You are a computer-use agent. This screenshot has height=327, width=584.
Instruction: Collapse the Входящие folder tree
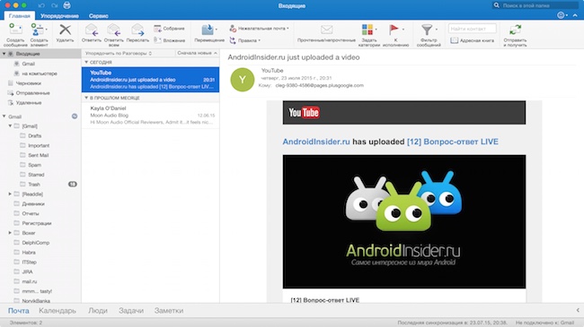[x=4, y=54]
